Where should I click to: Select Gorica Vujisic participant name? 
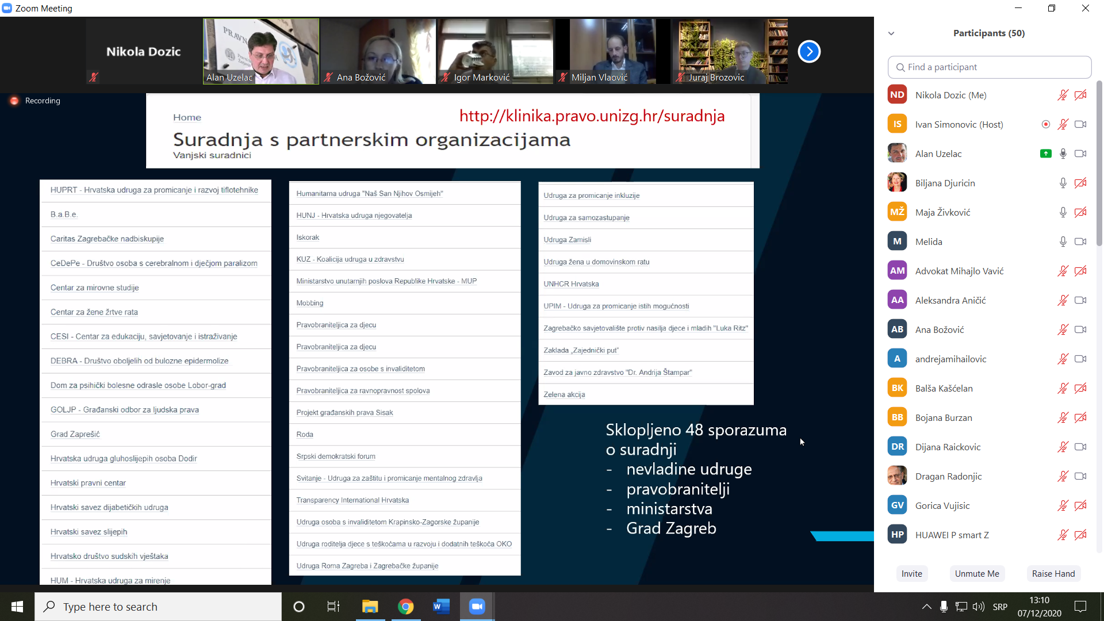coord(942,505)
